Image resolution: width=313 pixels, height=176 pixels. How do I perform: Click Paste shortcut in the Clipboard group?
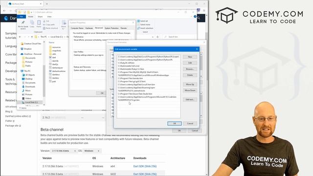click(x=50, y=28)
